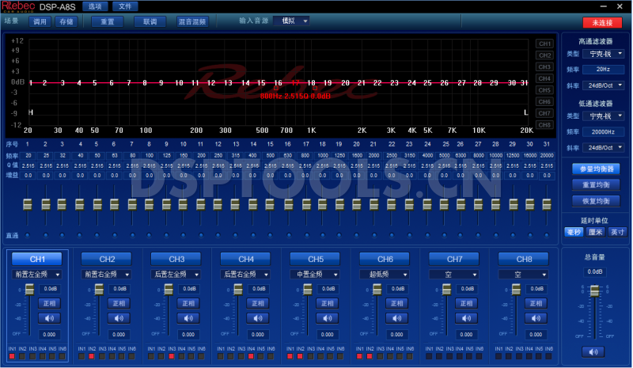The height and width of the screenshot is (368, 633).
Task: Click the 重置 reset button
Action: click(108, 21)
